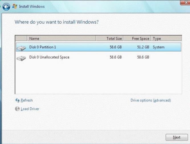190x144 pixels.
Task: Click the 58.6 GB total size of Unallocated Space
Action: tap(116, 57)
